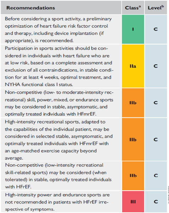Click the low-intensity recreational skill-related sports text

(x=58, y=176)
